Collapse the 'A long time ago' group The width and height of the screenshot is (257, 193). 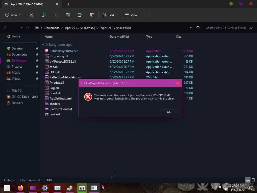(43, 44)
